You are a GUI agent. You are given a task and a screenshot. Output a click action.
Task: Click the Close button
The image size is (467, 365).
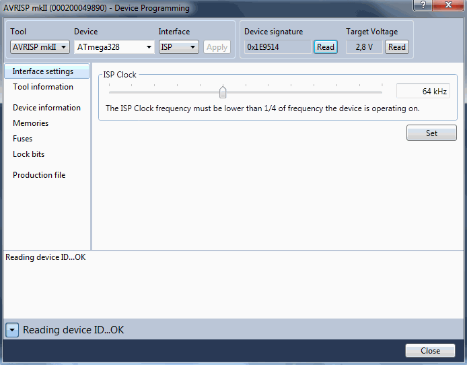pos(431,351)
